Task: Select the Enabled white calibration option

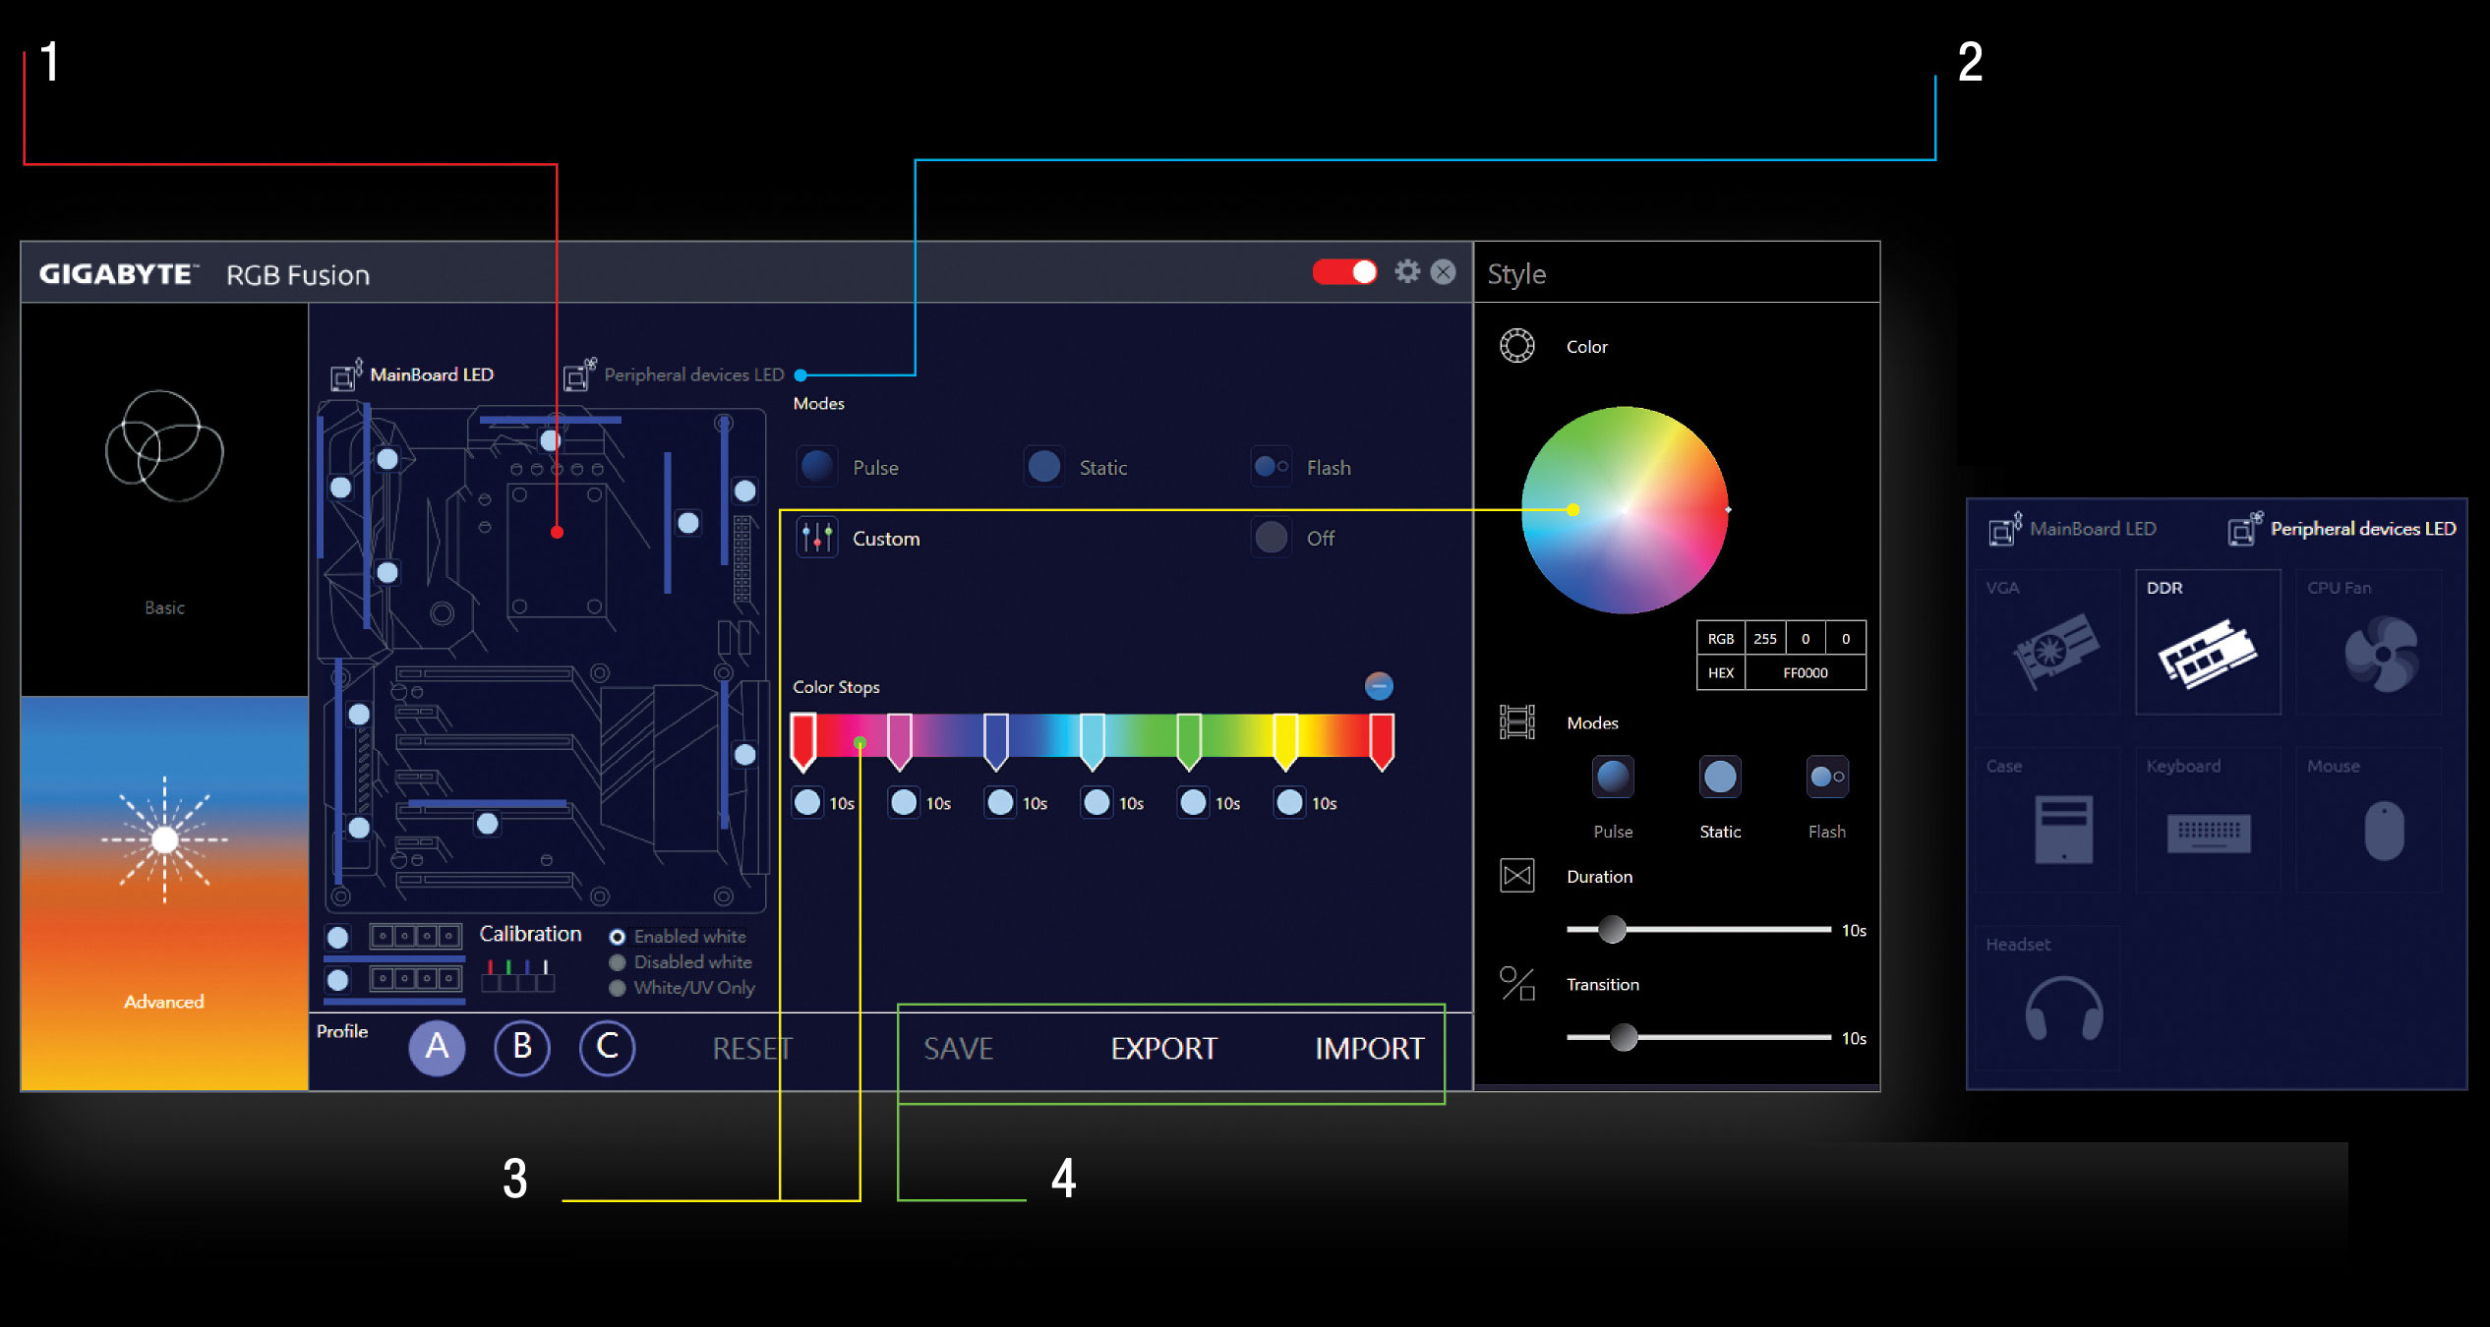Action: coord(618,937)
